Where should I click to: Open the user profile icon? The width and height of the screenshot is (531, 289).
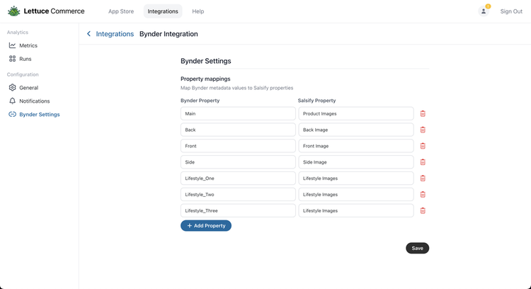[x=484, y=11]
